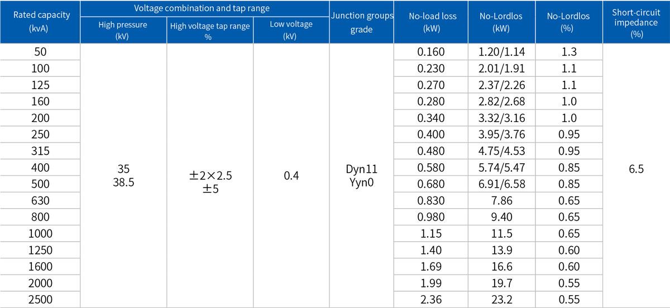Click the 50 kVA rated capacity cell
This screenshot has height=308, width=670.
point(40,52)
